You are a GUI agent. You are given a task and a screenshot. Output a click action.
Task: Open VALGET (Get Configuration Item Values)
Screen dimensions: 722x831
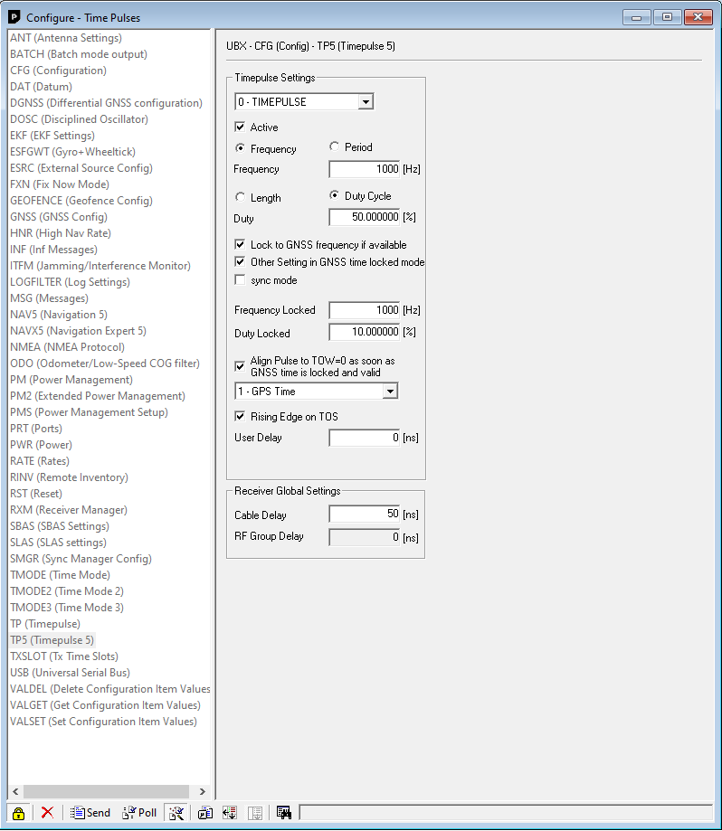tap(106, 705)
